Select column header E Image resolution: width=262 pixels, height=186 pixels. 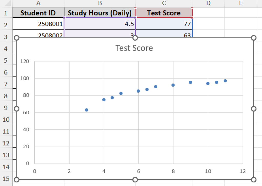pos(241,4)
